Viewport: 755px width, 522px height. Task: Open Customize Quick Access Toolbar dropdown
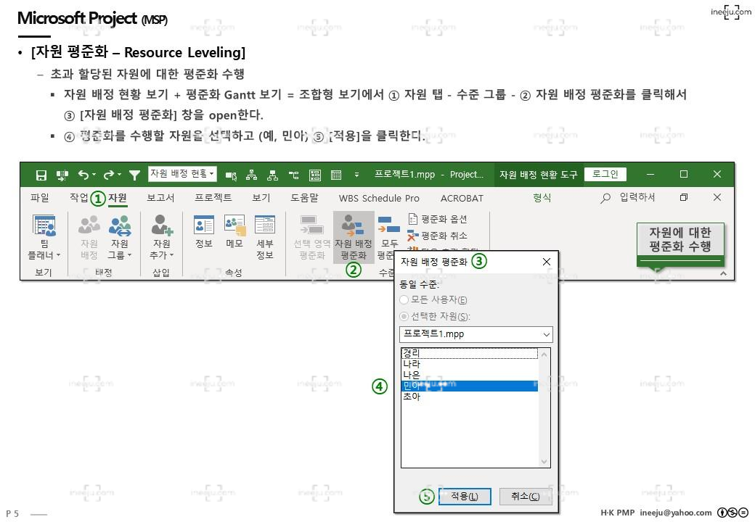tap(356, 175)
